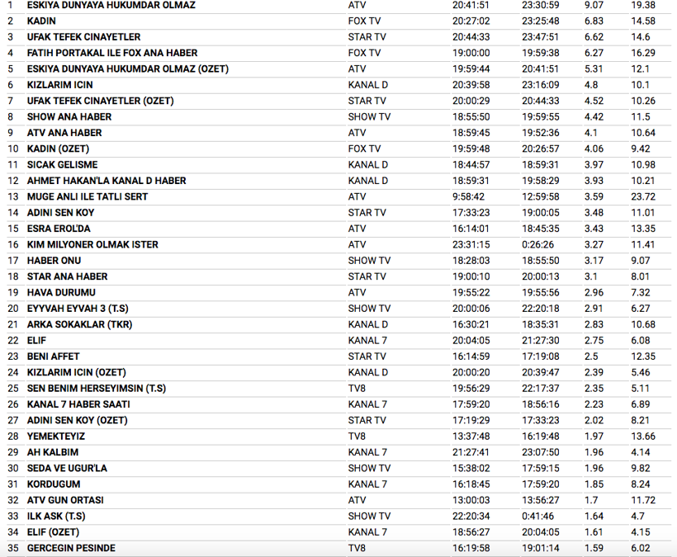The width and height of the screenshot is (677, 557).
Task: Select the rank number 35 cell
Action: [x=12, y=549]
